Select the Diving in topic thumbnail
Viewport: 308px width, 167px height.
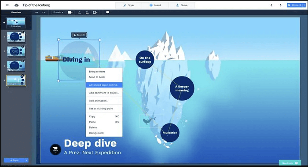pos(16,80)
